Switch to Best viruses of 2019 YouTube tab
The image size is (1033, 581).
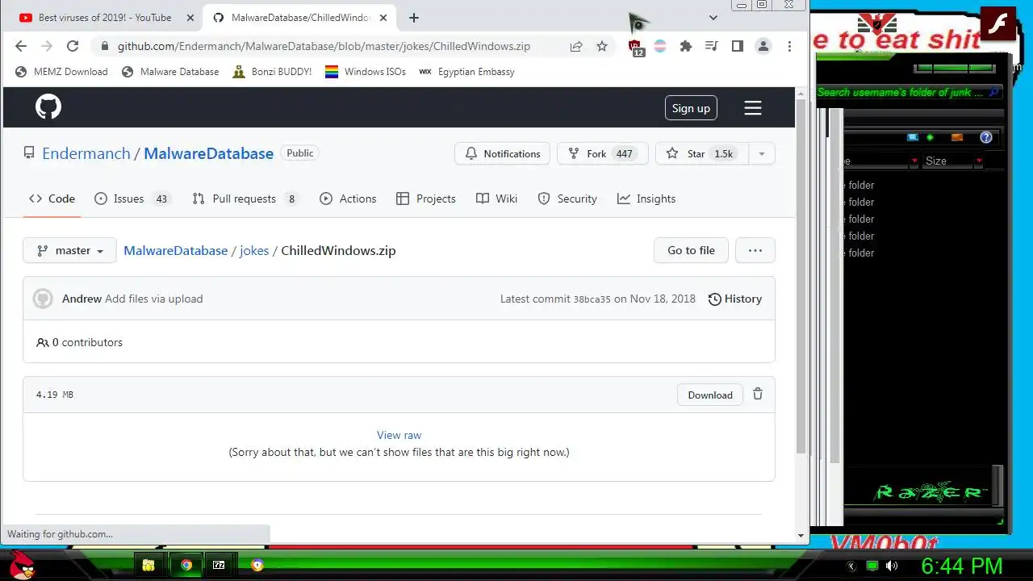105,18
